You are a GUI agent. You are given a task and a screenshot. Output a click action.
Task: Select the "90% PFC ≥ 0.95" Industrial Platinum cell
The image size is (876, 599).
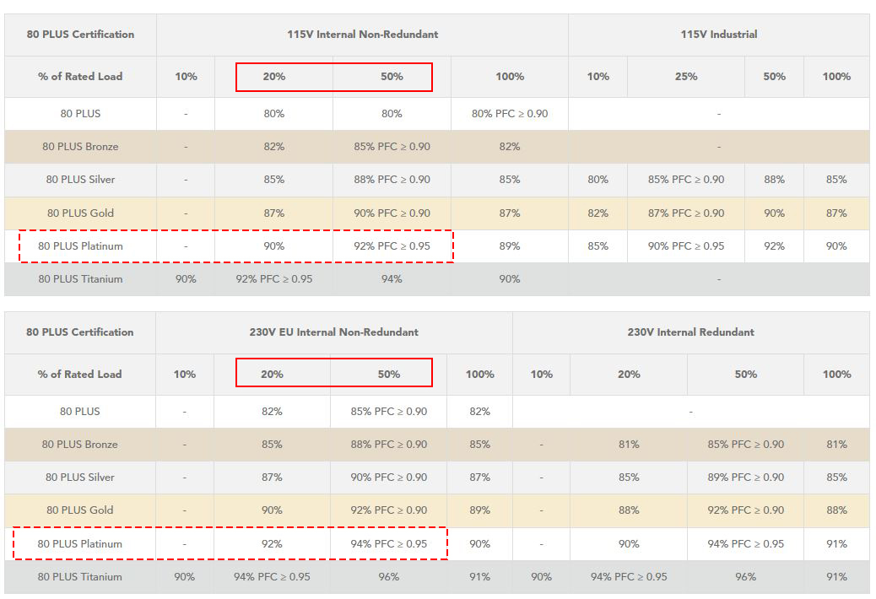[x=686, y=246]
